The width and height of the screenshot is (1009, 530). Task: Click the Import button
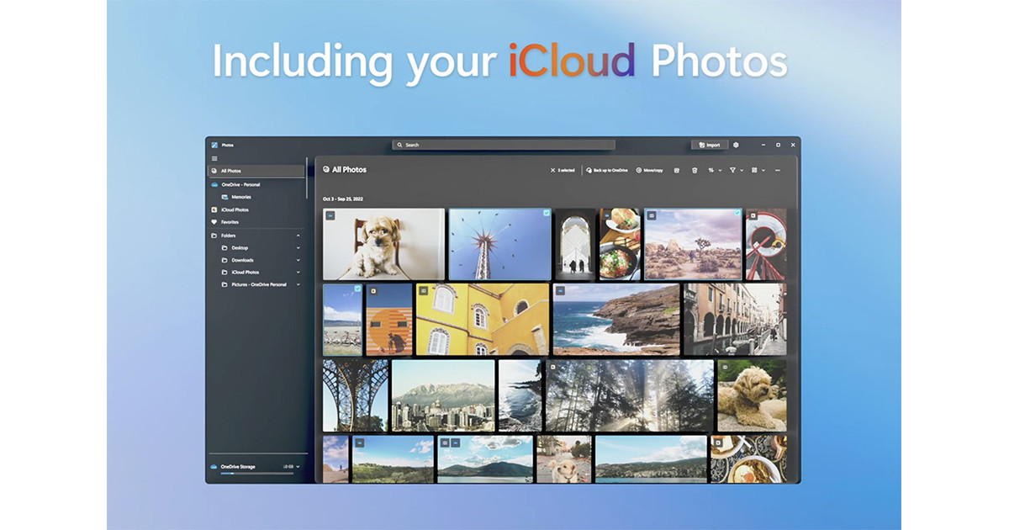(x=709, y=145)
